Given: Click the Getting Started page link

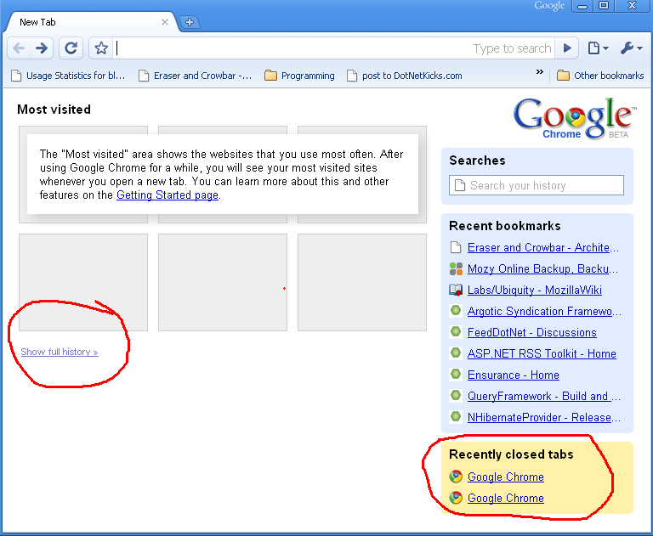Looking at the screenshot, I should [x=168, y=195].
